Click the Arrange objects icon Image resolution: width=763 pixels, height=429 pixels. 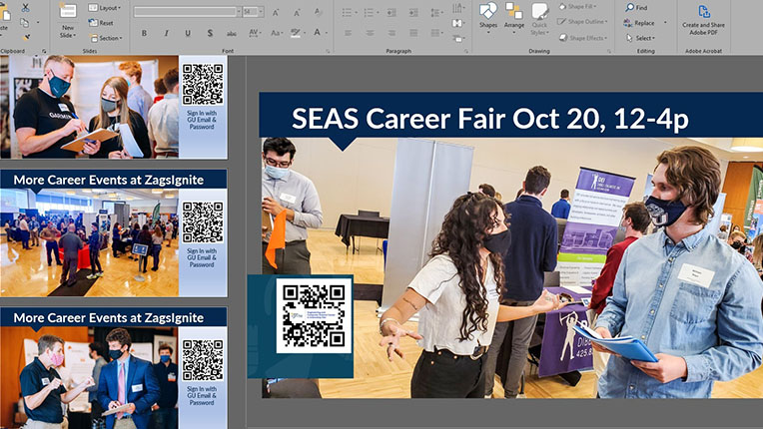514,16
